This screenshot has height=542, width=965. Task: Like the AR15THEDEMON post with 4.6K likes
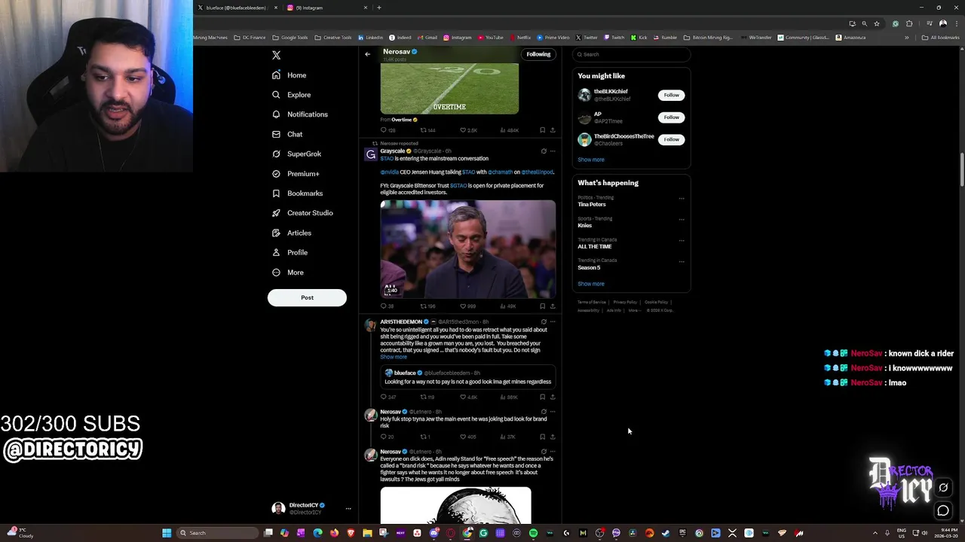(468, 397)
